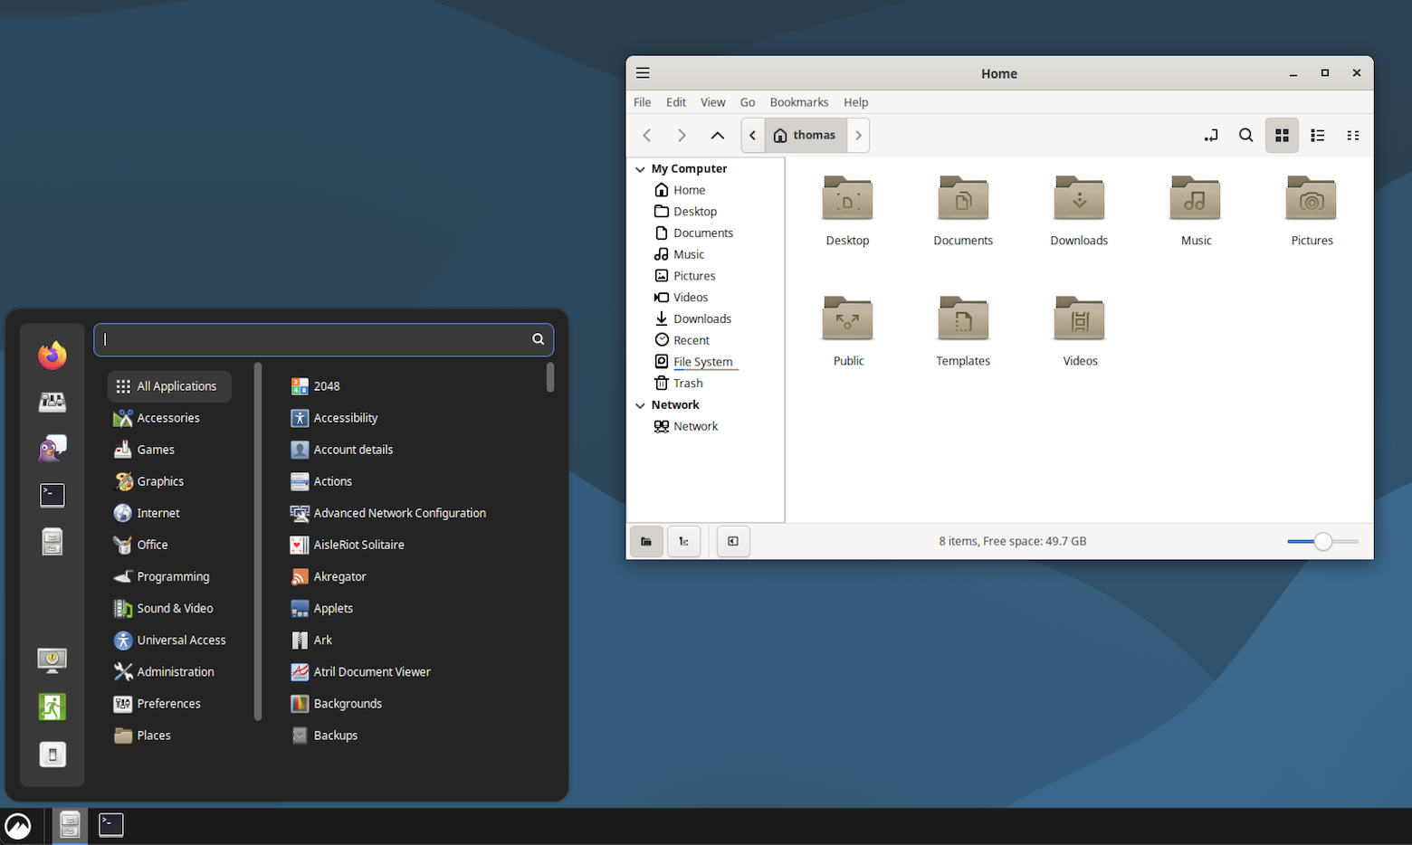Click the zoom slider in the status bar
1412x845 pixels.
[x=1322, y=542]
